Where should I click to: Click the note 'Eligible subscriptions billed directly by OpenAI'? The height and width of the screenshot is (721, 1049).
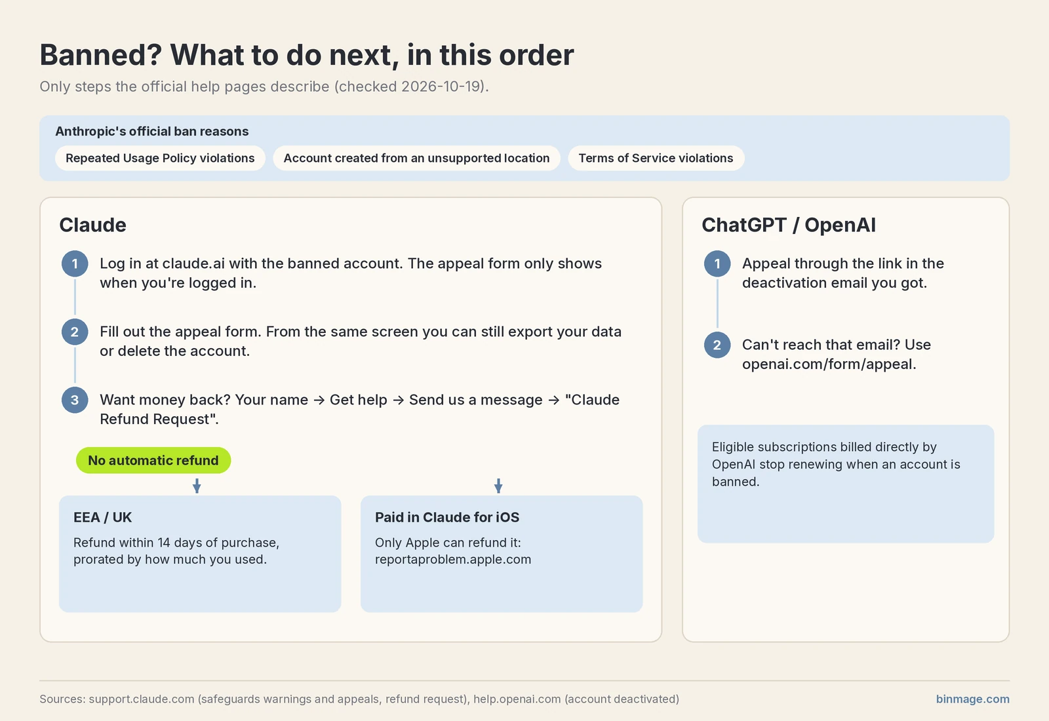point(836,464)
